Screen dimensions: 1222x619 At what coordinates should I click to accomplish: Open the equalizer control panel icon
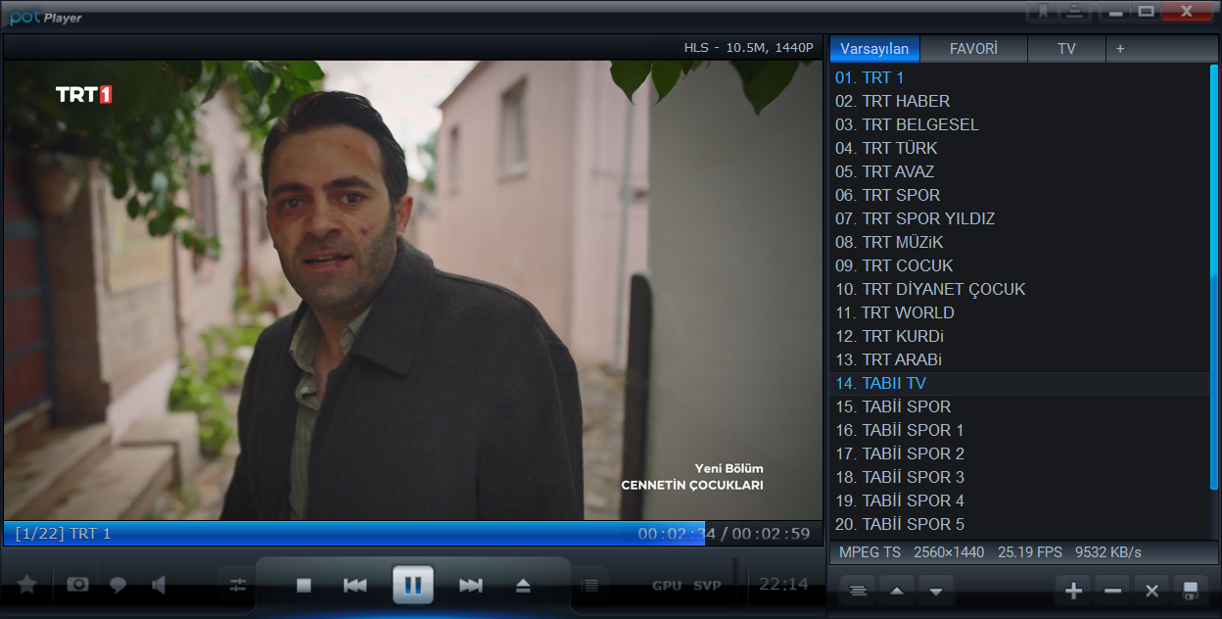coord(237,586)
